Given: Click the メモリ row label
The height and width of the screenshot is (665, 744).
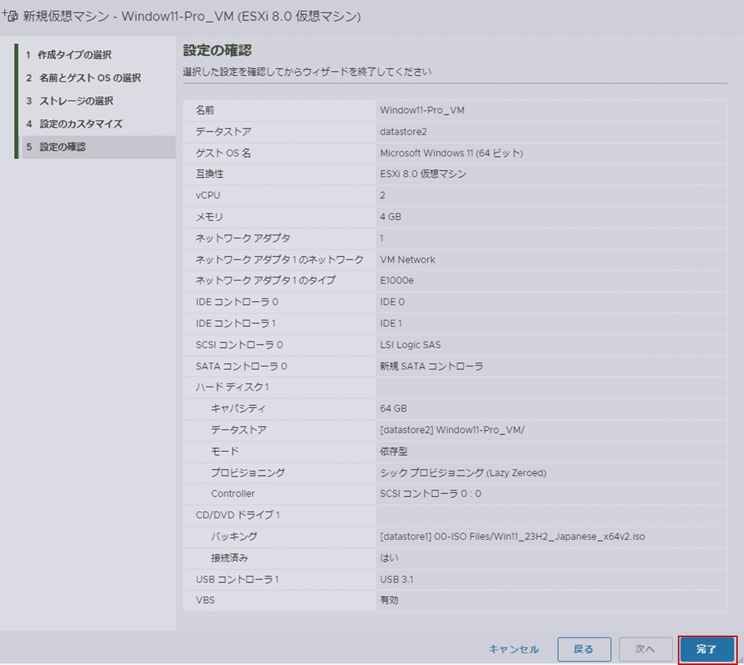Looking at the screenshot, I should coord(209,217).
